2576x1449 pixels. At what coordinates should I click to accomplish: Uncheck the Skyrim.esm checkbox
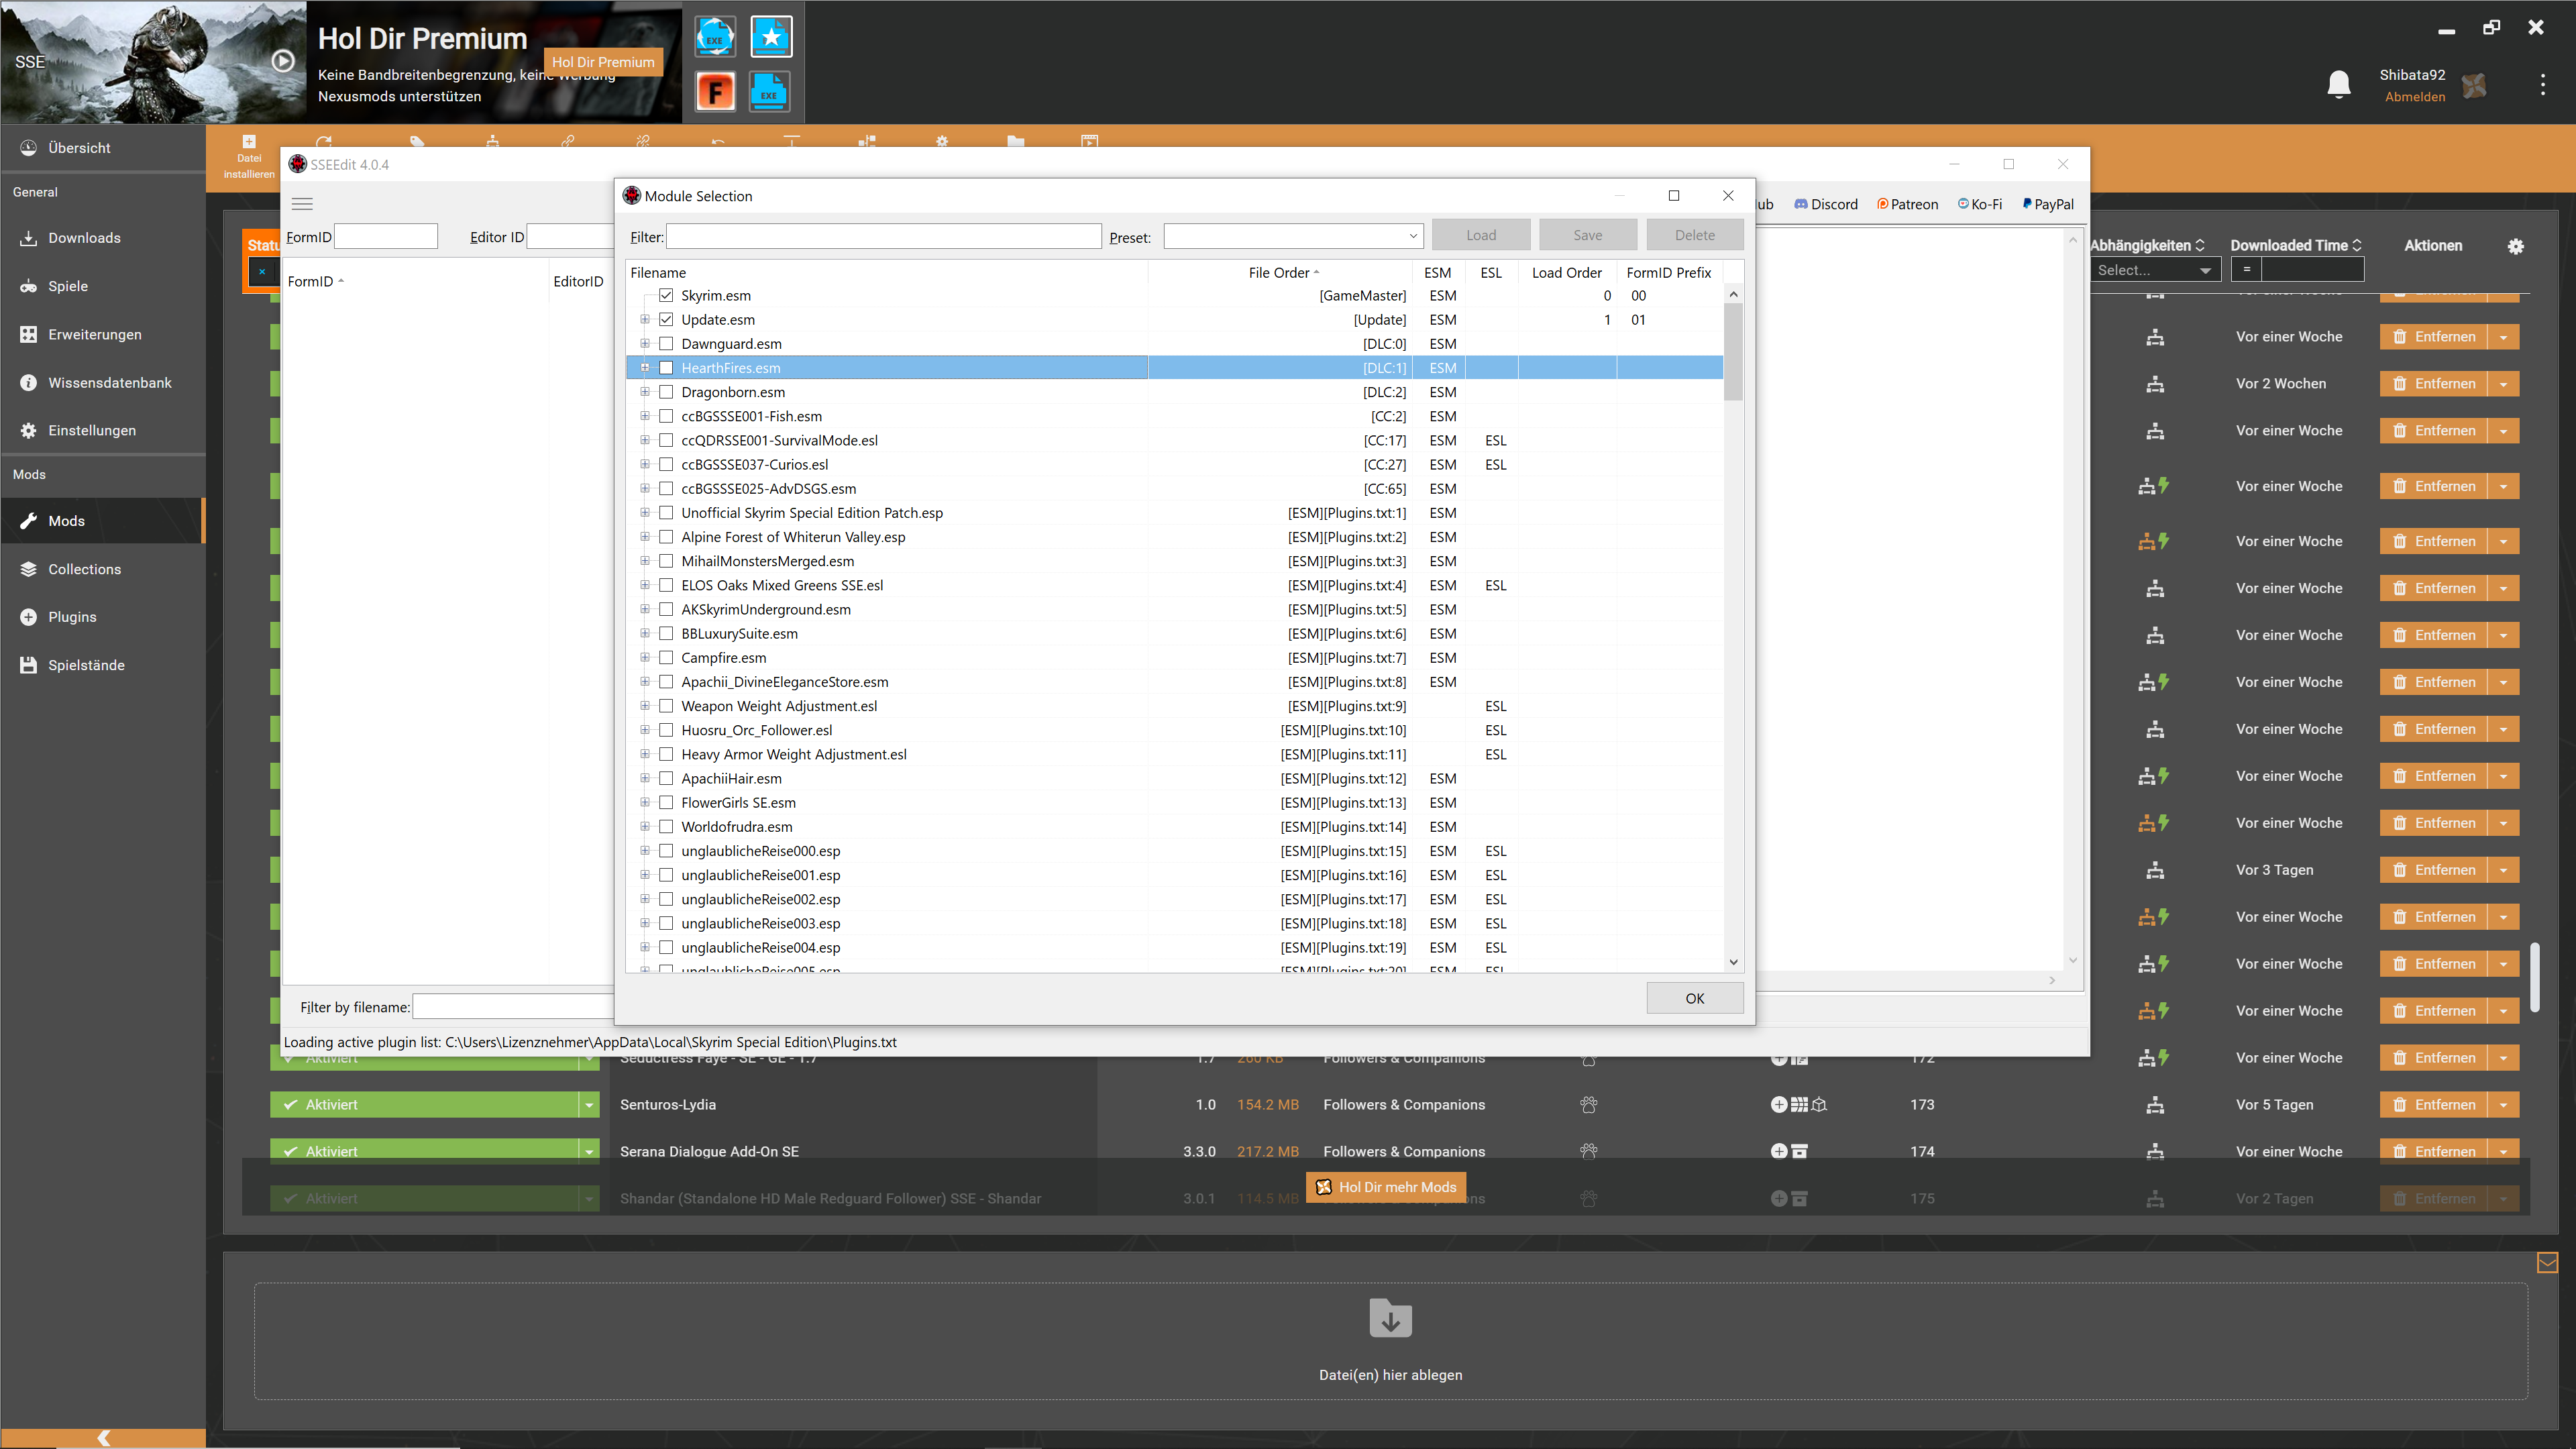[x=666, y=295]
